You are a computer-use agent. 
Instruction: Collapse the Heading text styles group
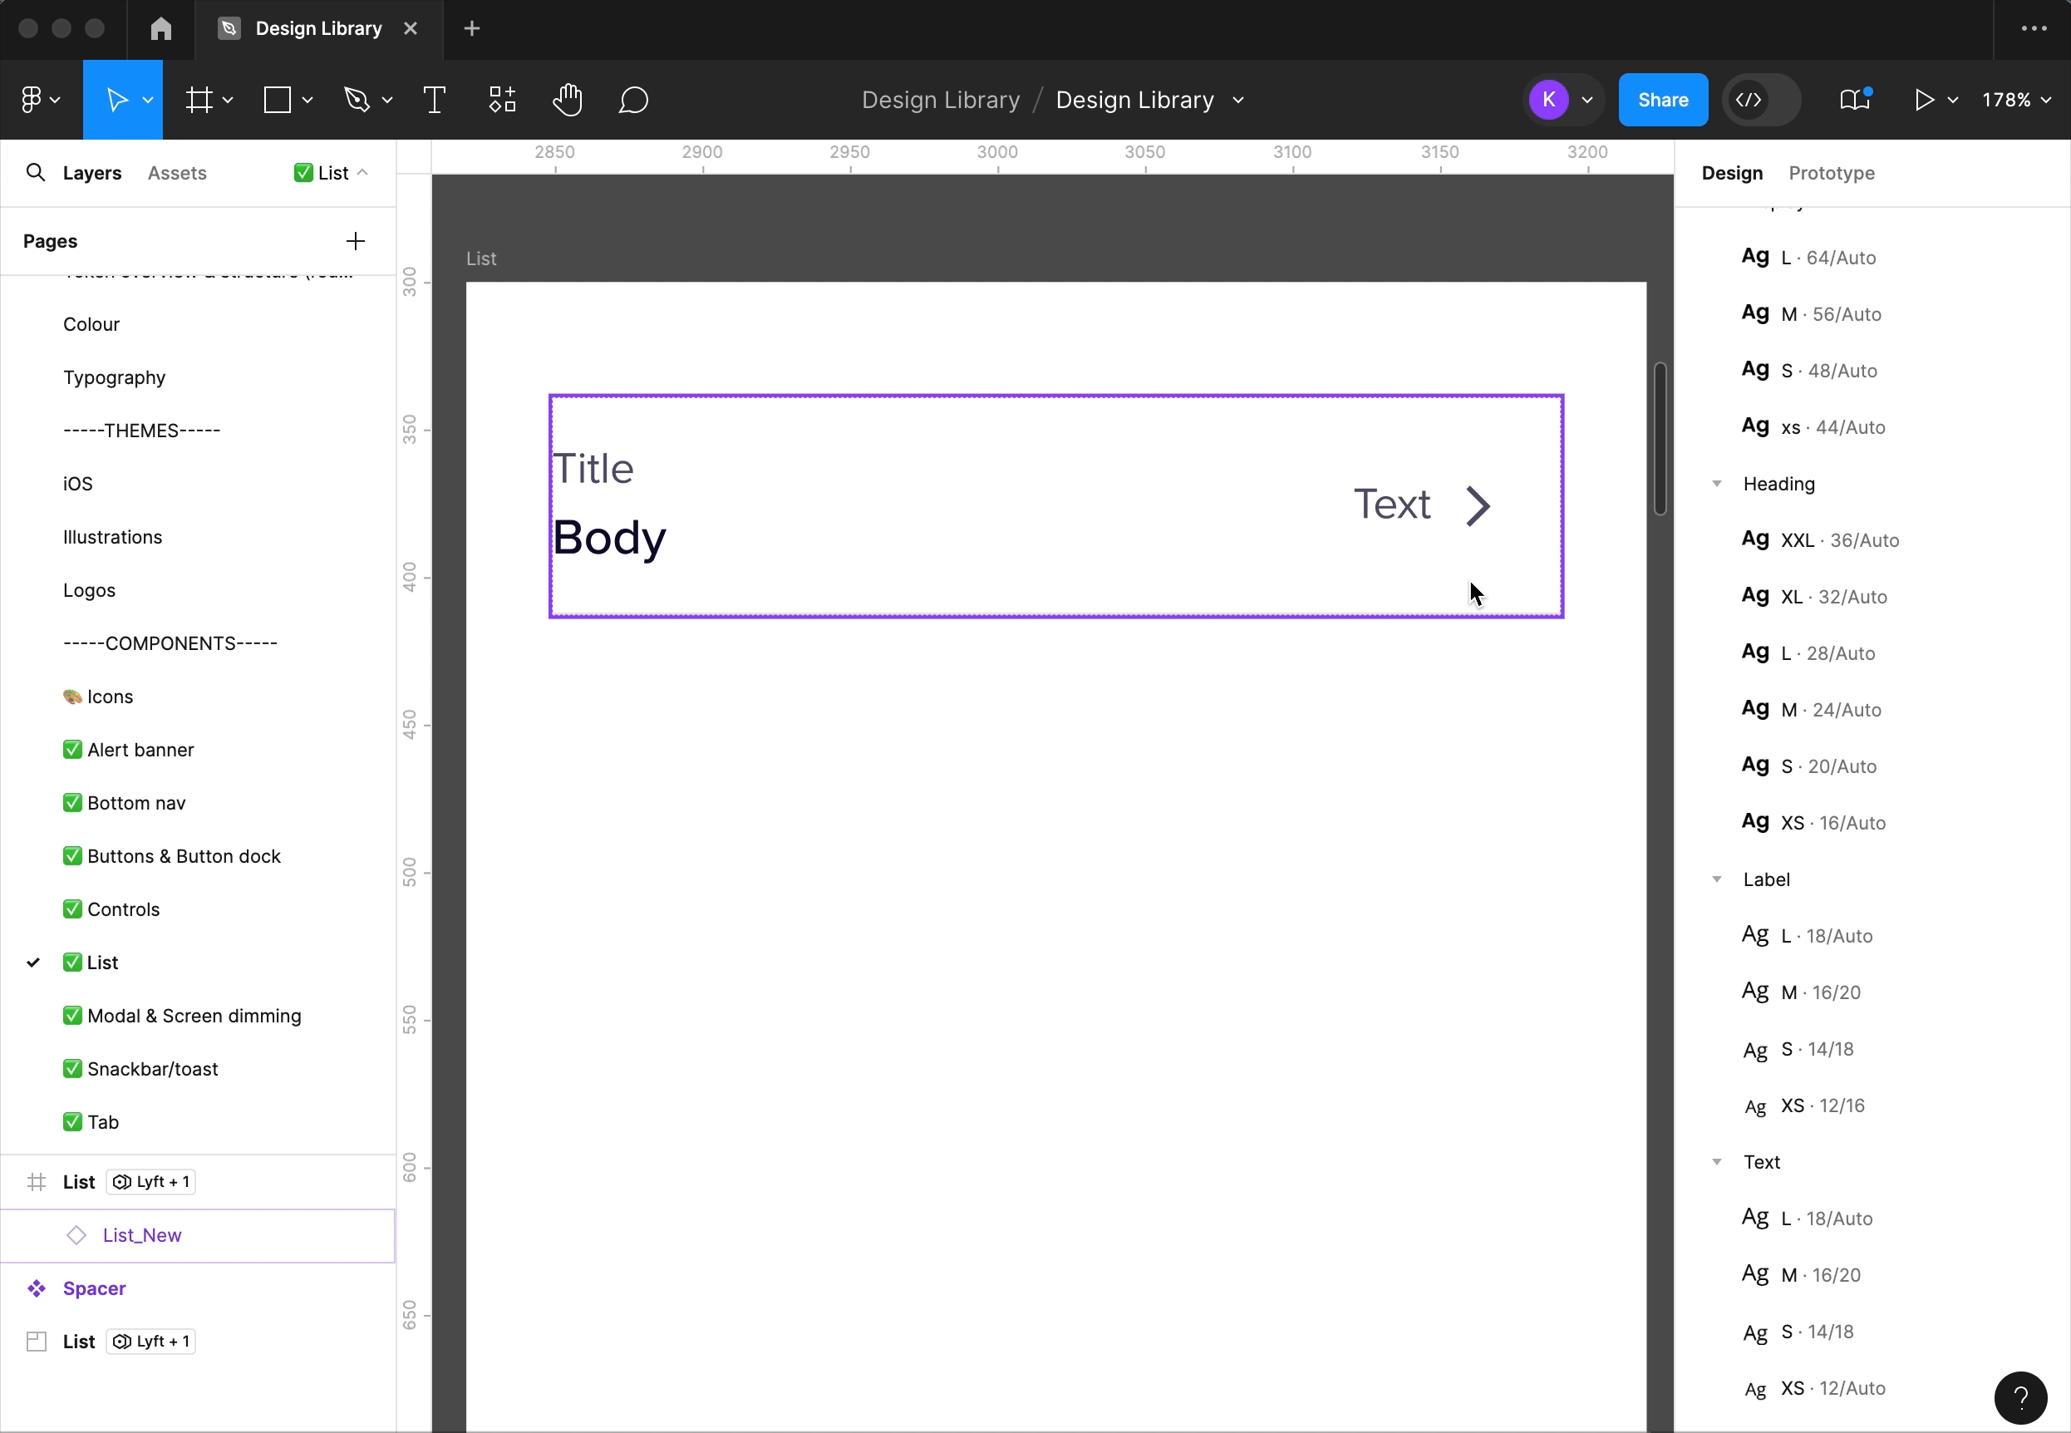[1716, 484]
